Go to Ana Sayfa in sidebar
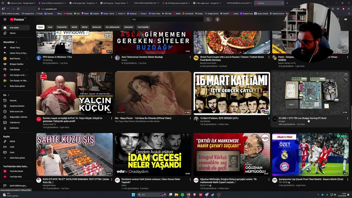The image size is (352, 198). point(15,28)
